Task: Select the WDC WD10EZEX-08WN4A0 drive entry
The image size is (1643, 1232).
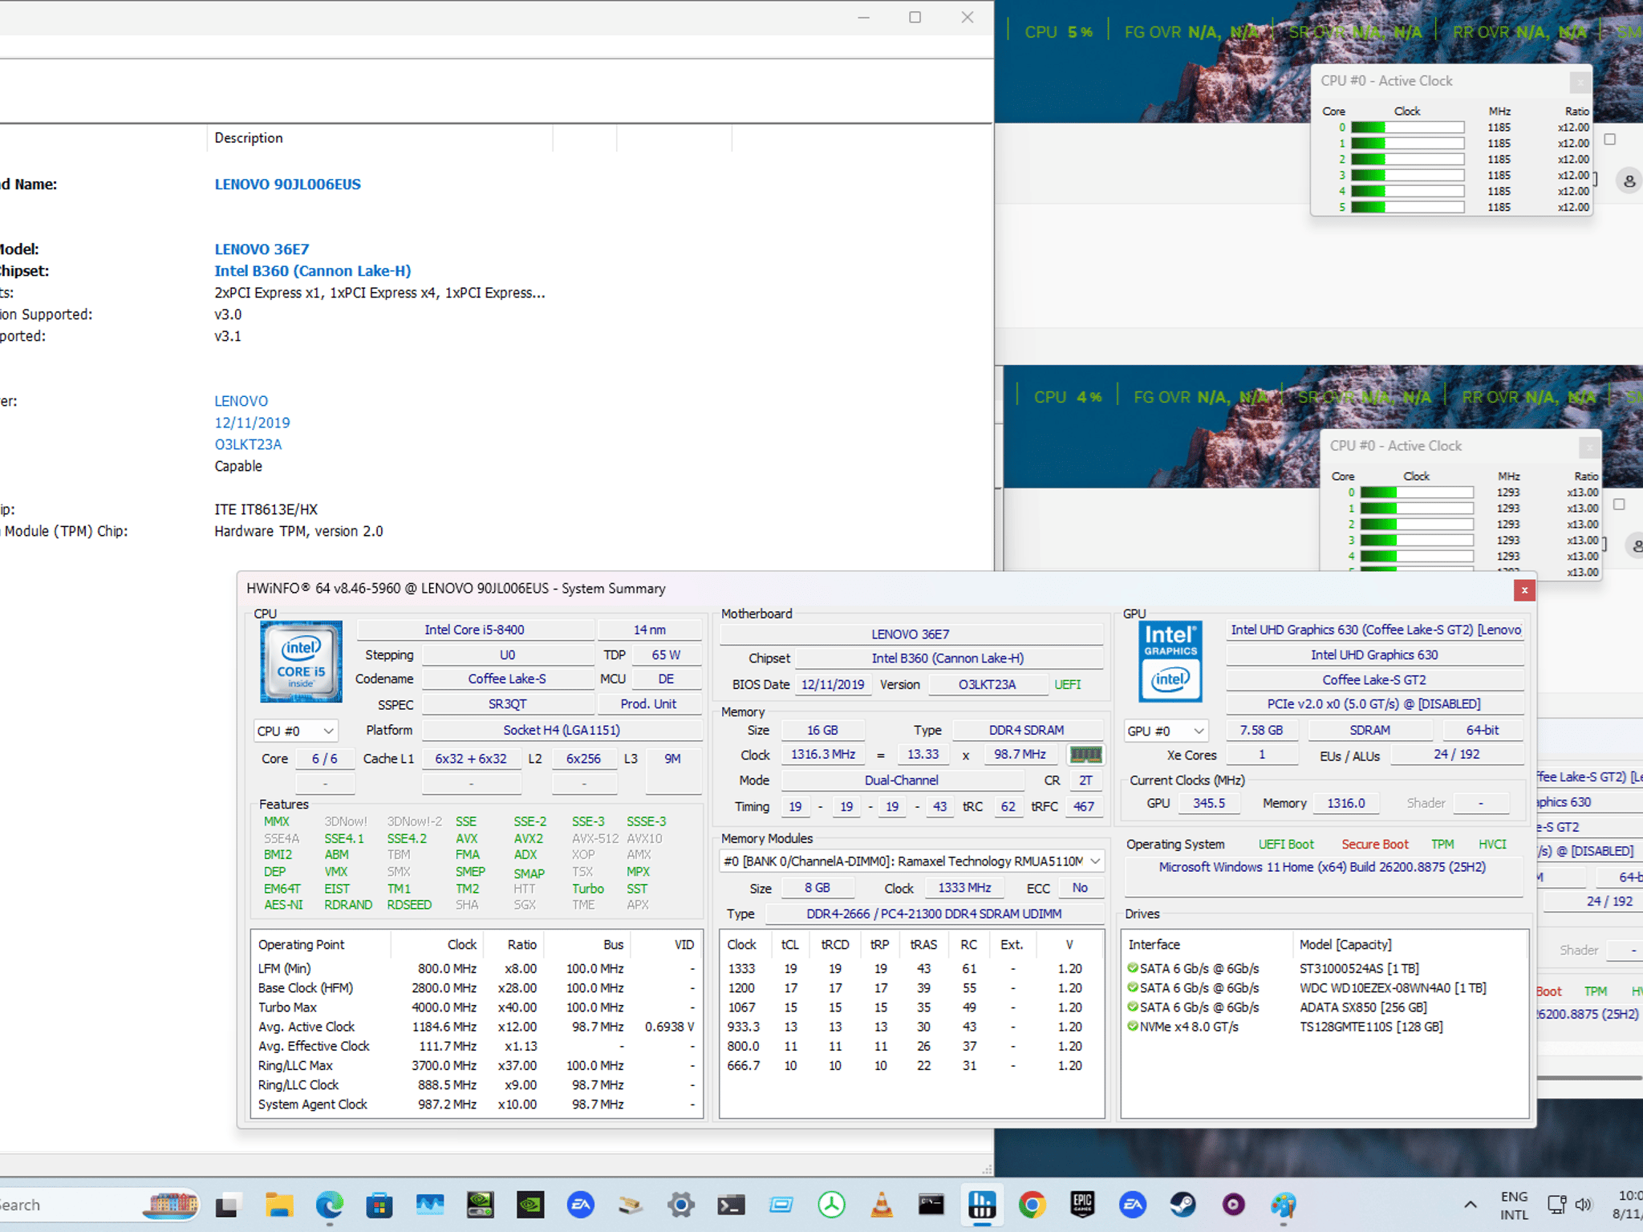Action: pos(1393,988)
